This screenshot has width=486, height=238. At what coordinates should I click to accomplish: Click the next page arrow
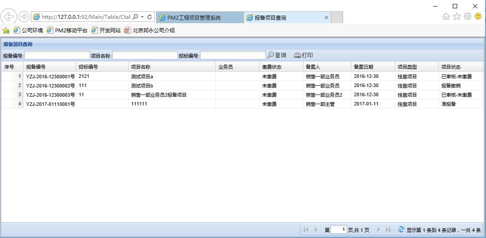pyautogui.click(x=378, y=229)
